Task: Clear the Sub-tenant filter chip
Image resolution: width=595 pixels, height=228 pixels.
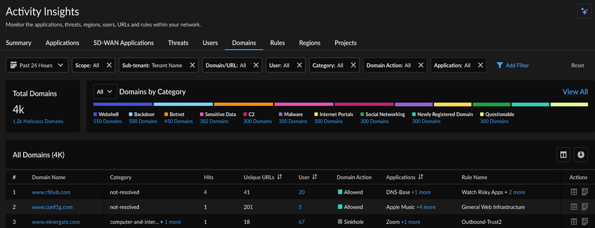Action: point(192,65)
